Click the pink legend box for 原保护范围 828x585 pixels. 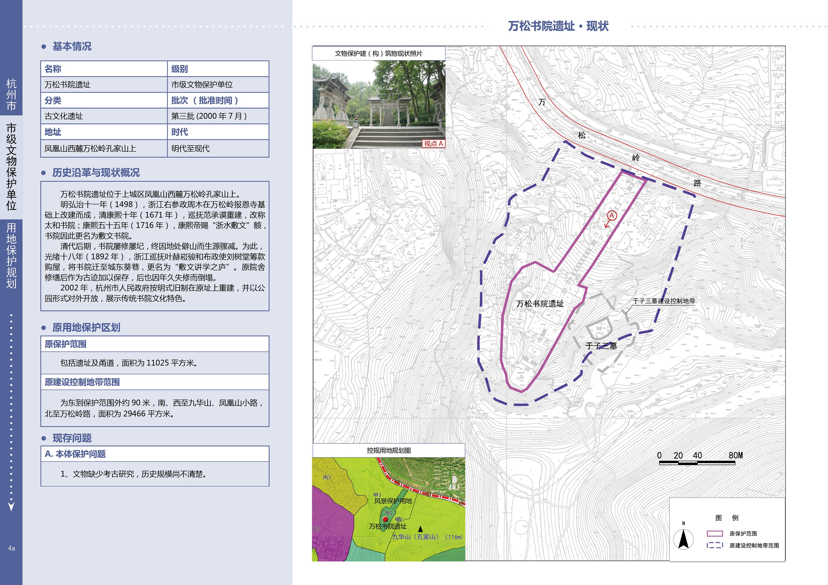(715, 533)
